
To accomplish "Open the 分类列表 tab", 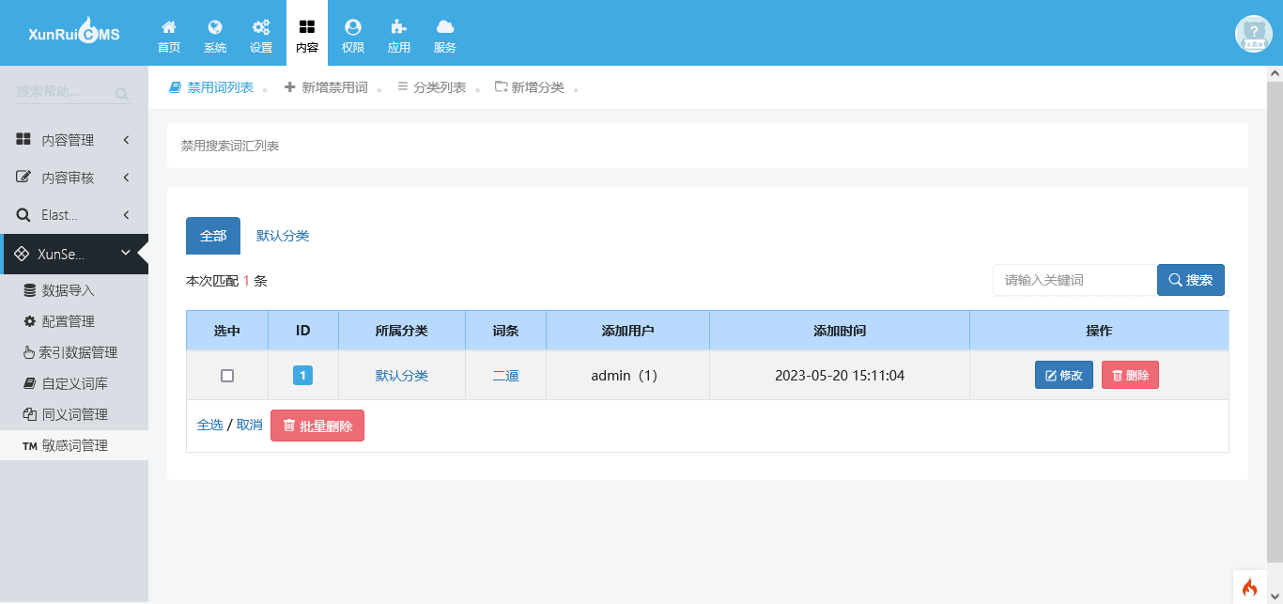I will point(432,87).
